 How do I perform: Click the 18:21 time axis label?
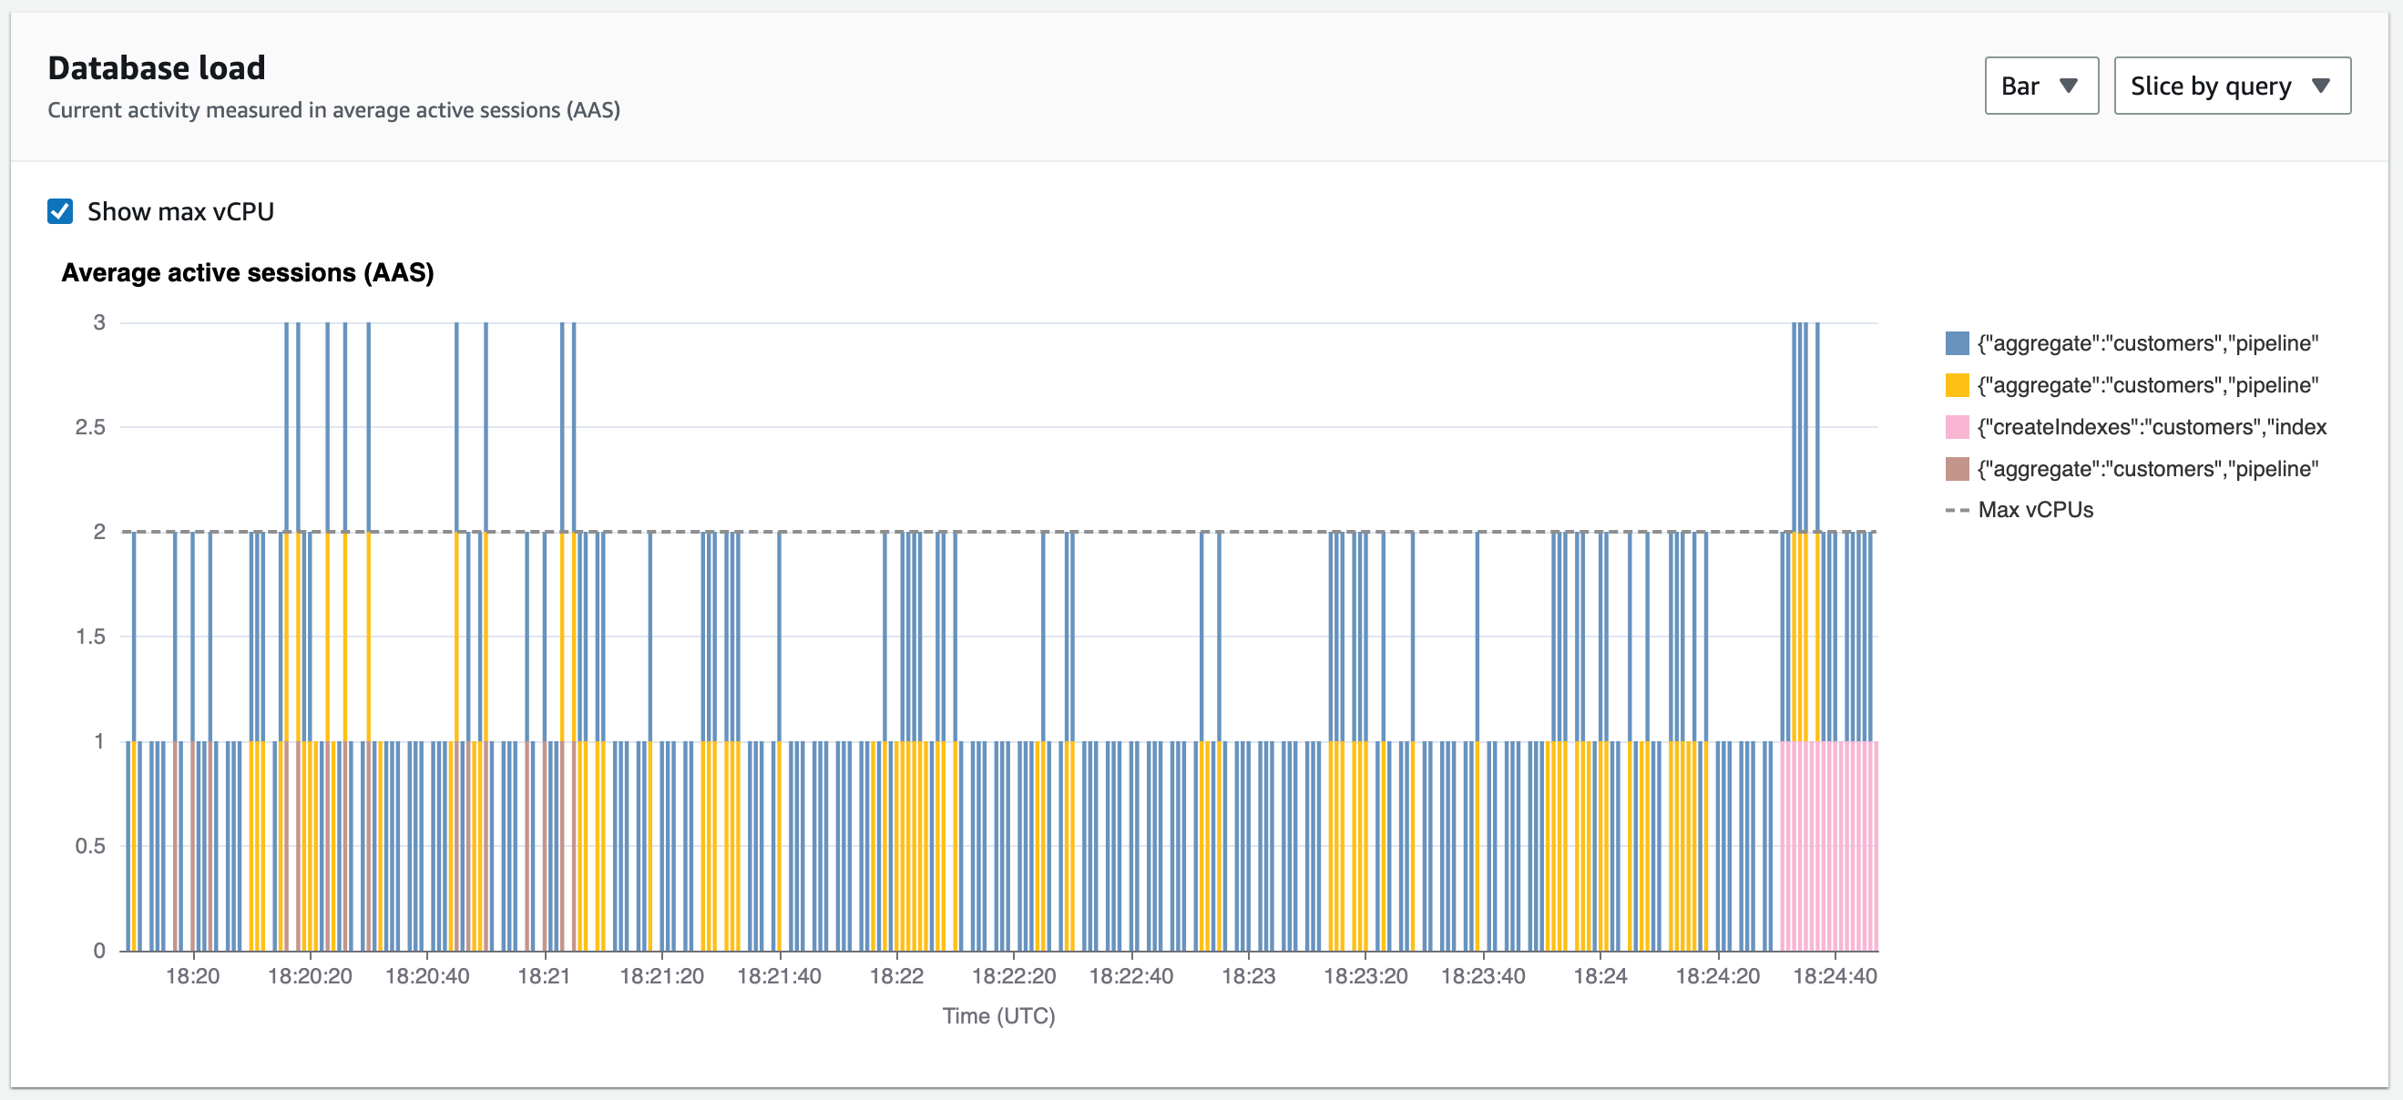pos(544,976)
